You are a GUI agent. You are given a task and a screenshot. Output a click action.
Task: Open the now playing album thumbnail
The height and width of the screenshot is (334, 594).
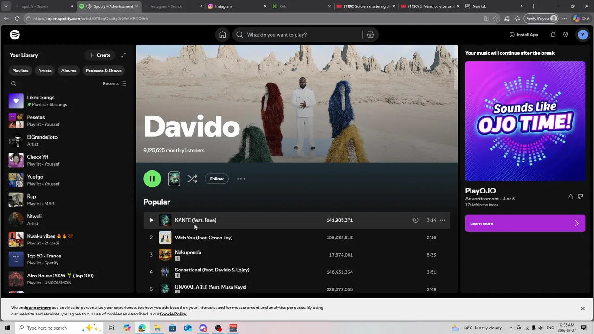click(x=174, y=179)
